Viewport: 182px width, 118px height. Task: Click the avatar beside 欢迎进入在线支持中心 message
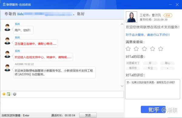point(7,54)
